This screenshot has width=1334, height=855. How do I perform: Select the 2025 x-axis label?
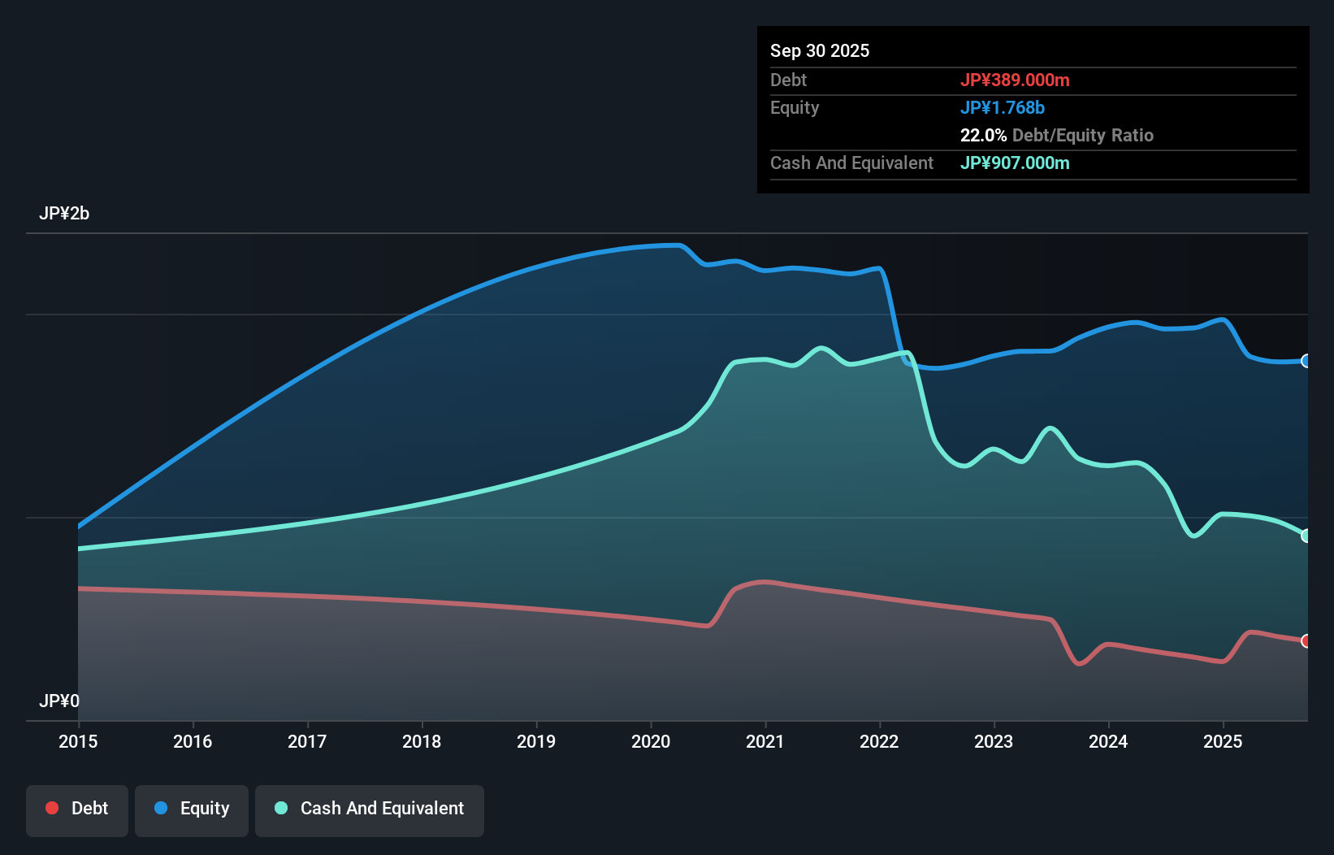(x=1223, y=741)
